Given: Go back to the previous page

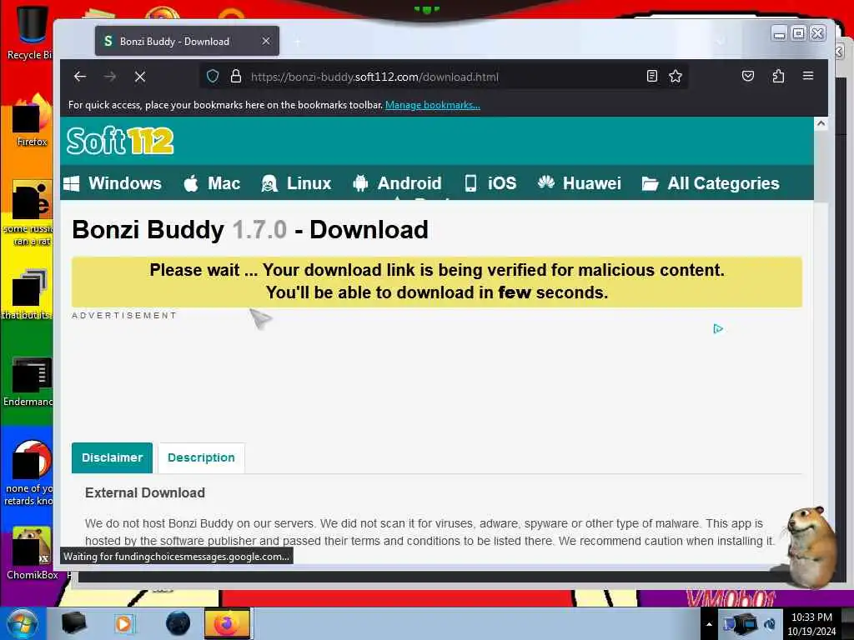Looking at the screenshot, I should (80, 77).
